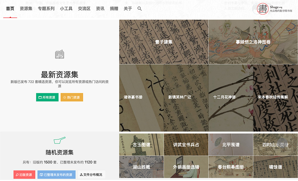Click the green 所有资源 button

[47, 97]
